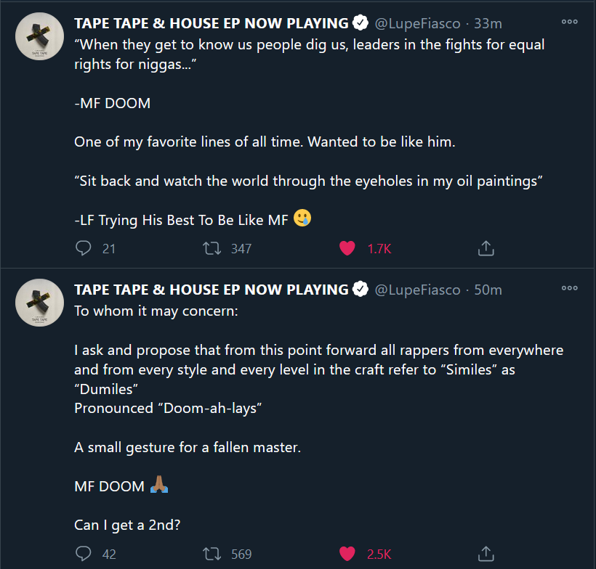Retweet the top tweet
This screenshot has width=596, height=569.
[x=212, y=248]
